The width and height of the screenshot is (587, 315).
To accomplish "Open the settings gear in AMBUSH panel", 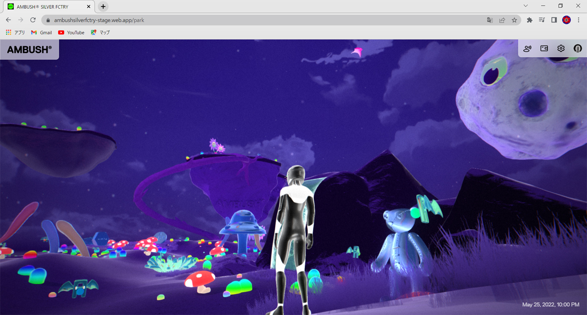I will click(561, 48).
